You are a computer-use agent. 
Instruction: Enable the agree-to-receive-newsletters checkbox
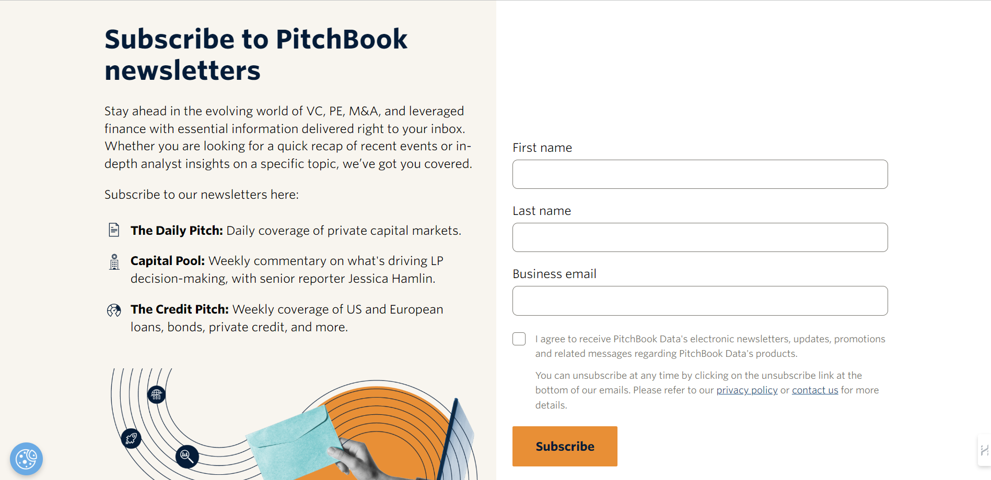tap(519, 339)
